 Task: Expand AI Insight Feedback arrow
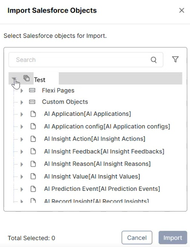tap(22, 152)
